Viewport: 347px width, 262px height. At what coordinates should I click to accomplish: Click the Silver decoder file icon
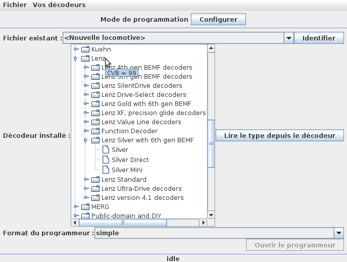pos(106,149)
